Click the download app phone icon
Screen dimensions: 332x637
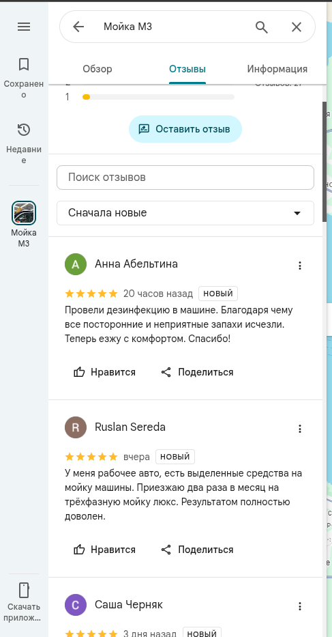click(x=24, y=590)
